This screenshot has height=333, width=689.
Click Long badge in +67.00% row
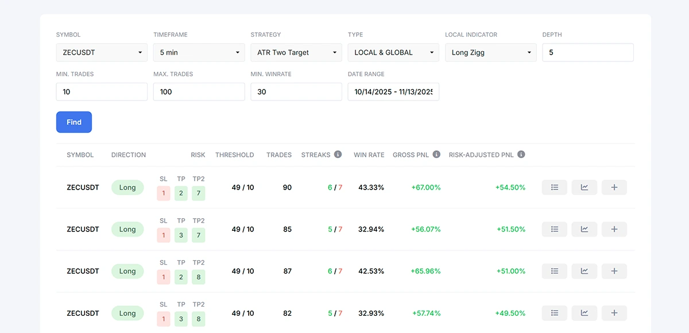tap(127, 187)
